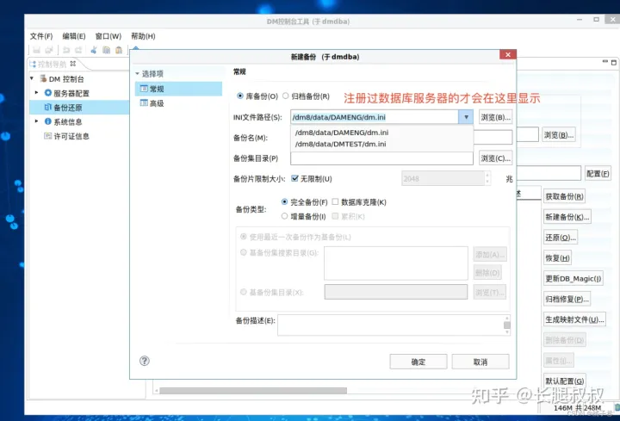Click 默认配置(G) button
This screenshot has height=421, width=620.
pyautogui.click(x=565, y=381)
